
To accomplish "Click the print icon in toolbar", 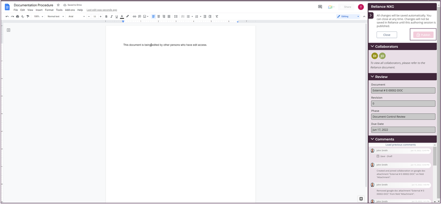I will click(x=17, y=16).
